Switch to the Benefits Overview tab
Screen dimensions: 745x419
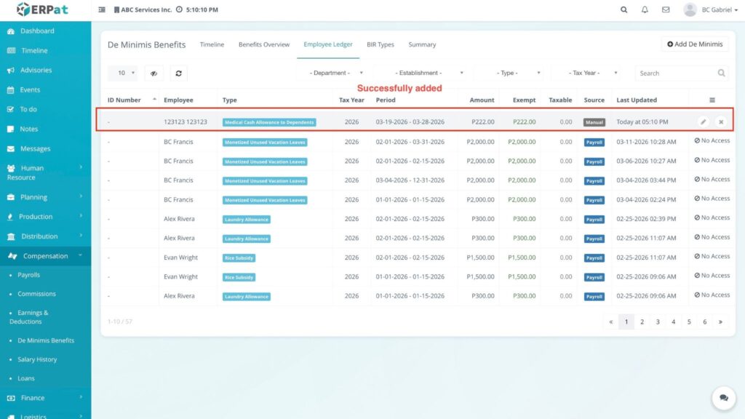coord(264,44)
